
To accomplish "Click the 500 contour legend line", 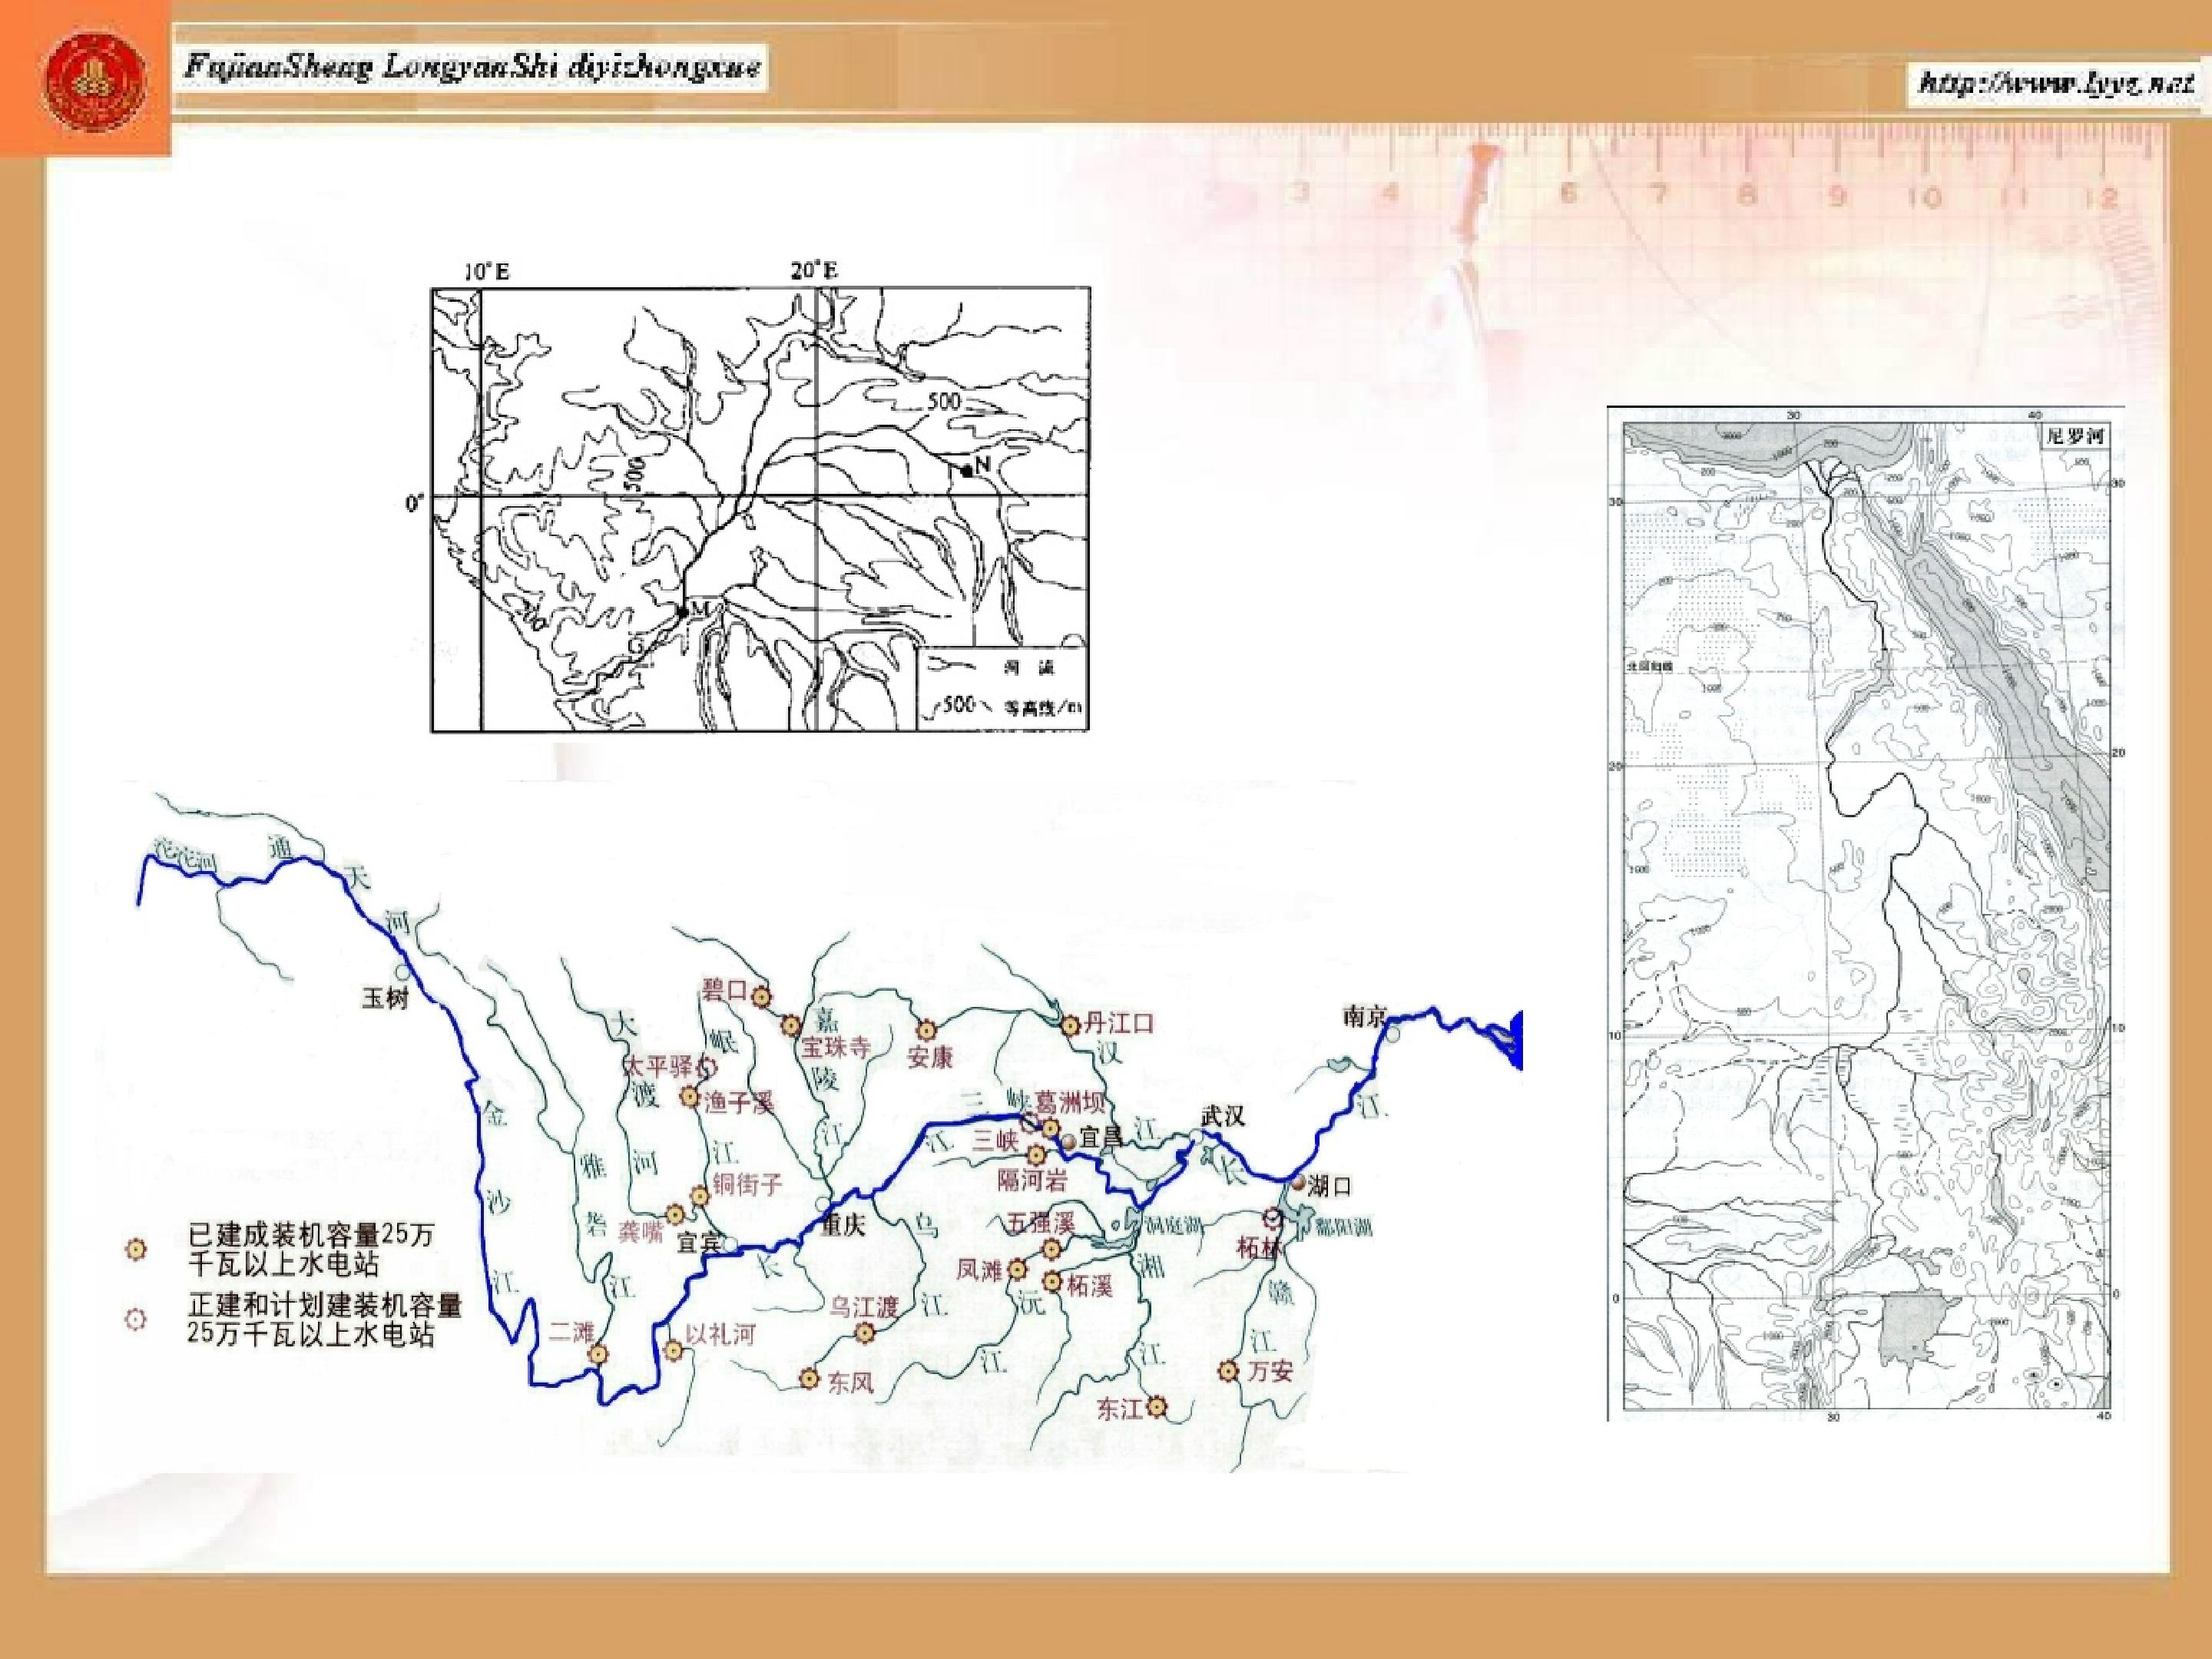I will pyautogui.click(x=958, y=705).
